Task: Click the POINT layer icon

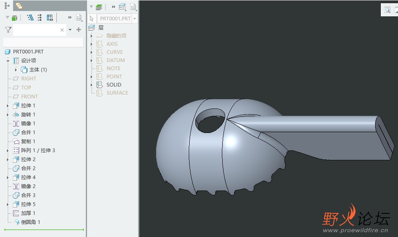Action: [x=100, y=77]
